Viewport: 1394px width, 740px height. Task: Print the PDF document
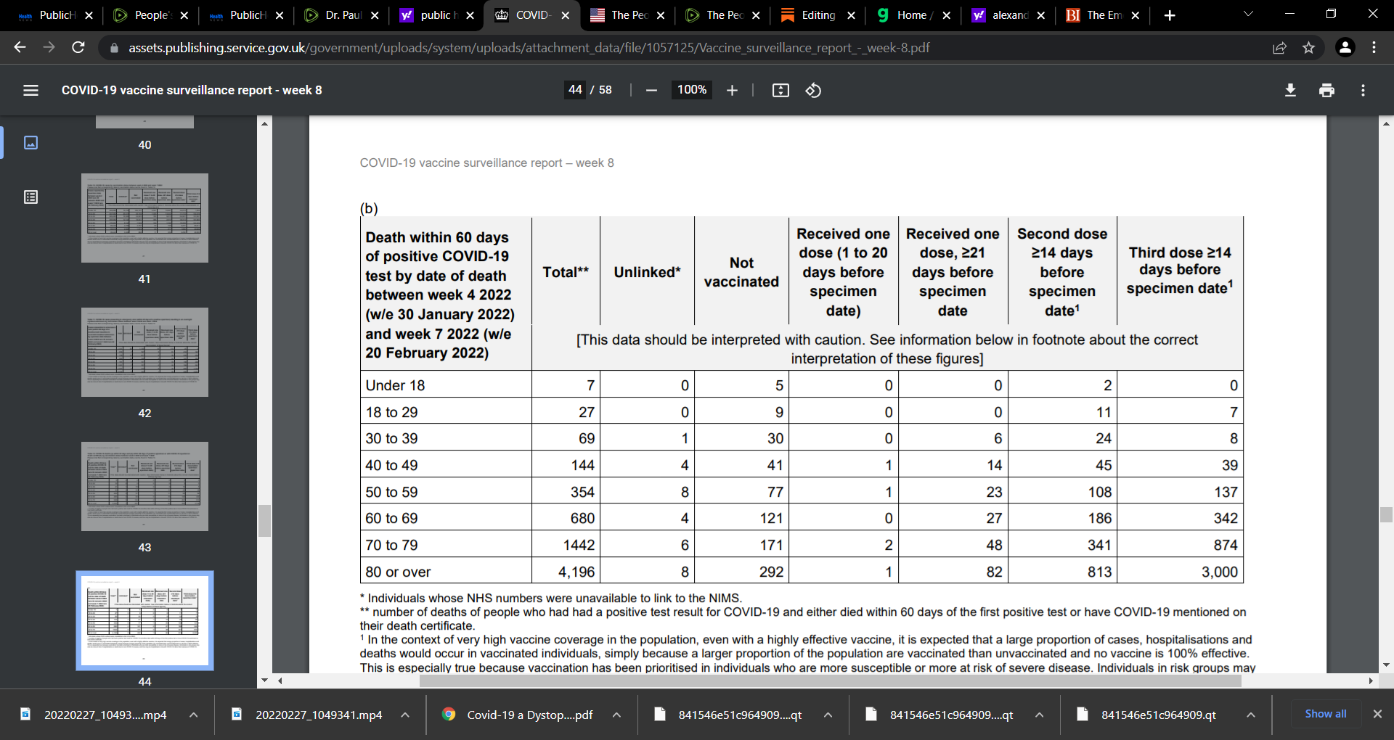(x=1326, y=90)
